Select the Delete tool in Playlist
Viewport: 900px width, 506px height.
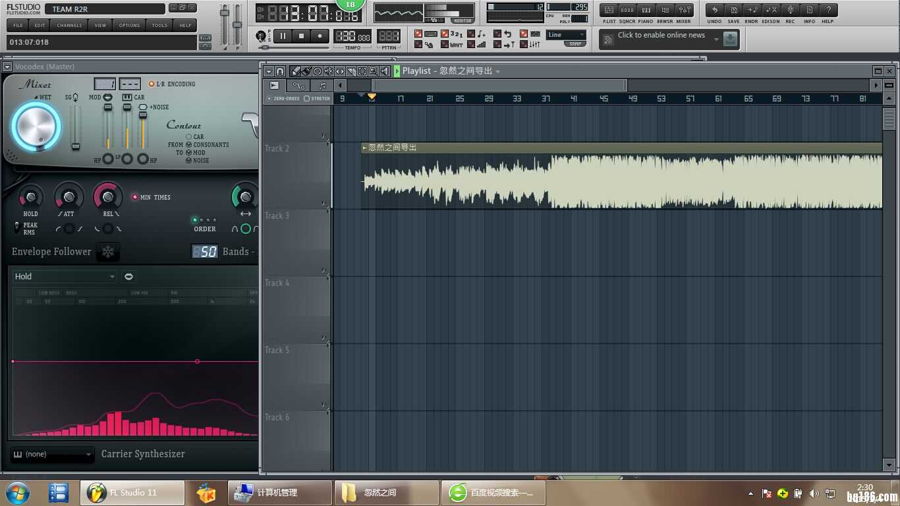click(318, 71)
